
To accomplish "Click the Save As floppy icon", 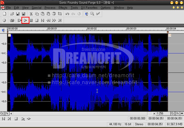I will click(24, 14).
